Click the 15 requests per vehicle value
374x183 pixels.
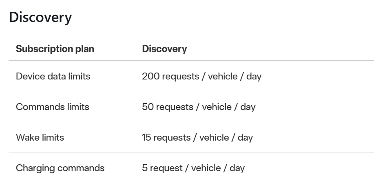point(197,137)
